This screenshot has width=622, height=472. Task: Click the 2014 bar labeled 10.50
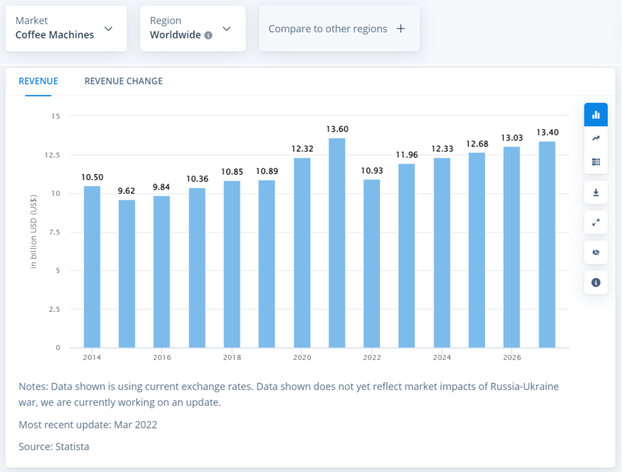tap(92, 267)
